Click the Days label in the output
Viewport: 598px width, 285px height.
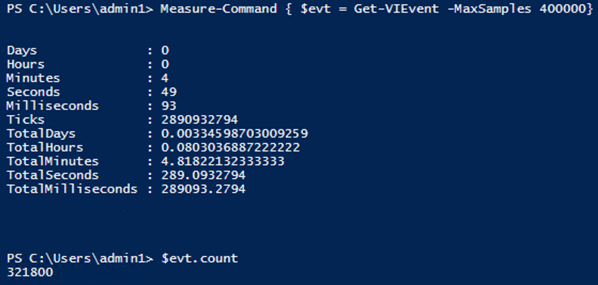pyautogui.click(x=22, y=51)
